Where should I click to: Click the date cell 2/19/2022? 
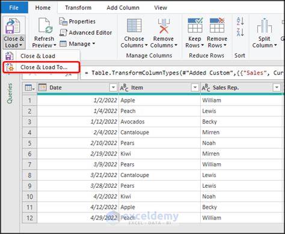pos(78,154)
